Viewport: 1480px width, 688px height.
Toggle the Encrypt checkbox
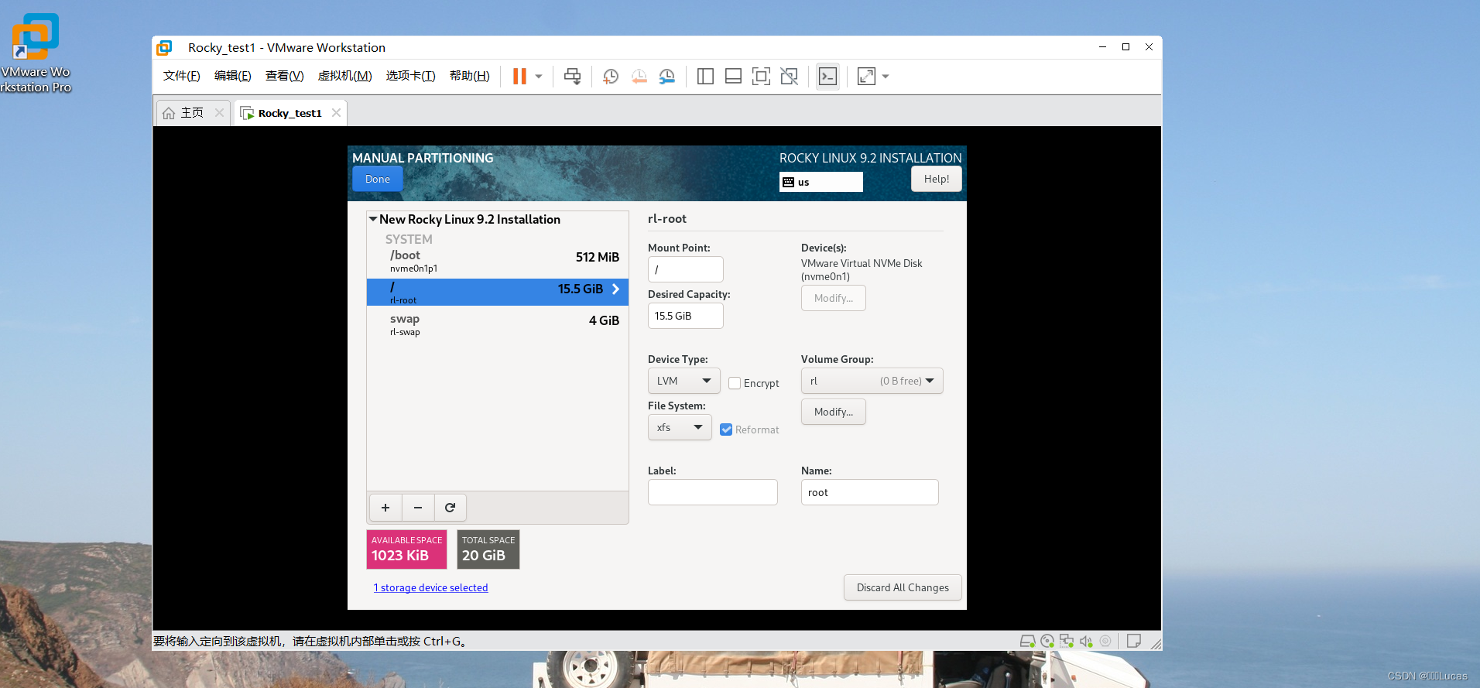point(735,383)
